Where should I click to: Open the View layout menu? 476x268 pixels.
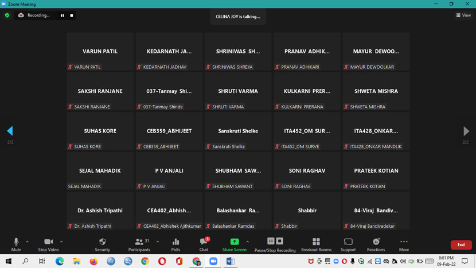[x=463, y=15]
